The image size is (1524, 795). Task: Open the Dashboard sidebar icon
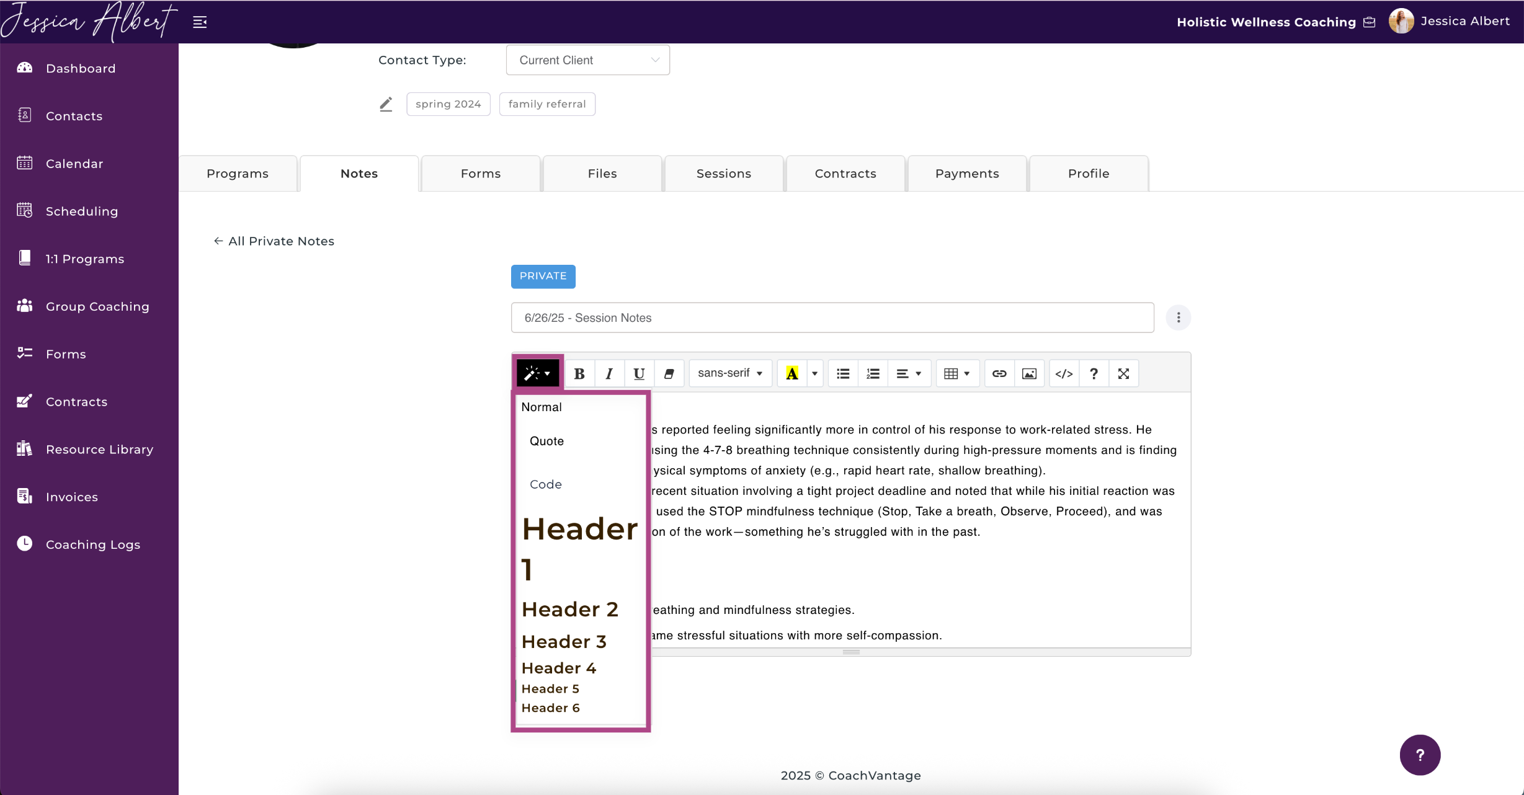click(25, 68)
